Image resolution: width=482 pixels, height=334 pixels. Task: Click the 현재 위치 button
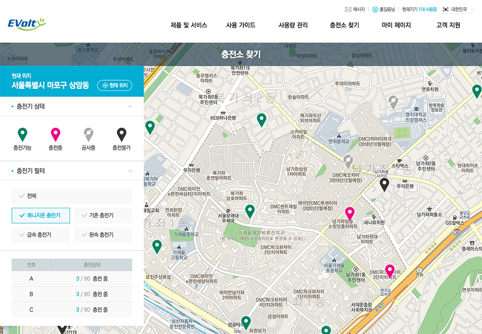(x=115, y=86)
